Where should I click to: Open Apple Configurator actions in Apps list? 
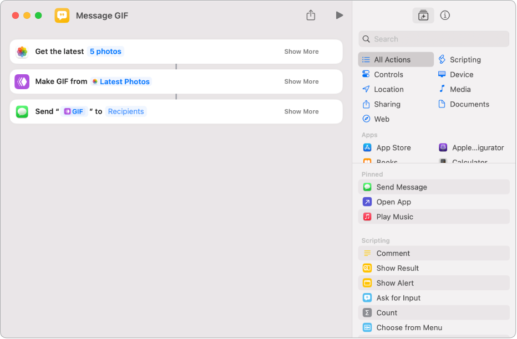coord(472,147)
